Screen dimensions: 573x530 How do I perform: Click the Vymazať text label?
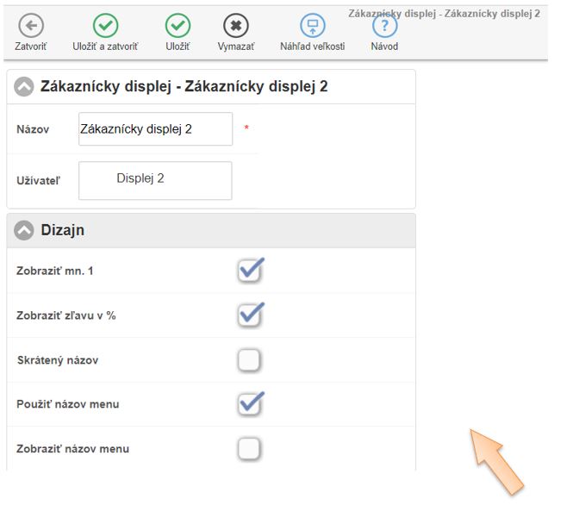tap(236, 47)
